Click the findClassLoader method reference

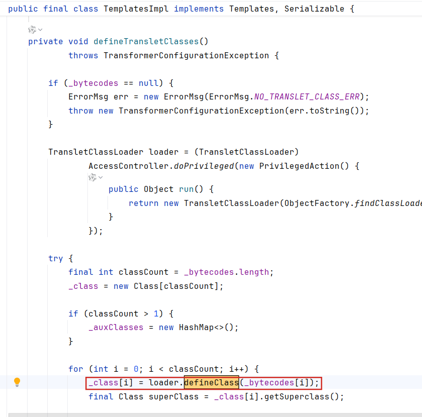pos(388,203)
